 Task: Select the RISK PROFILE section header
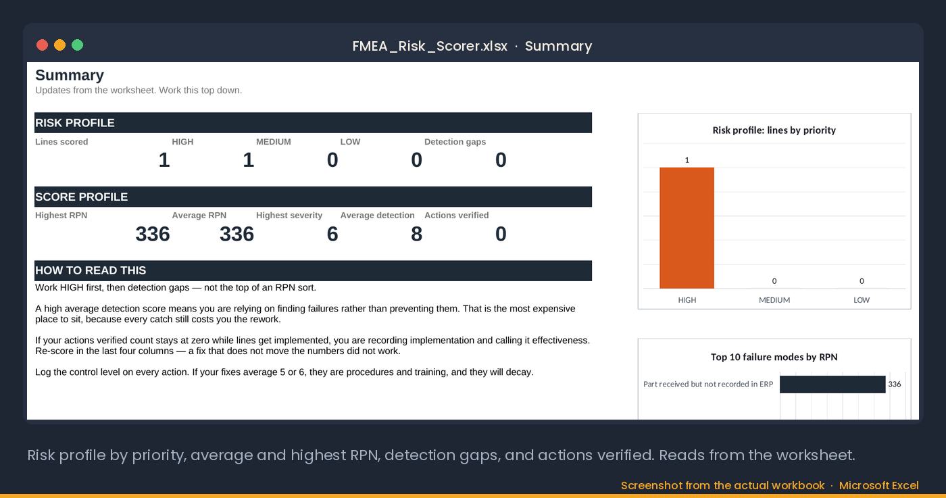[314, 123]
